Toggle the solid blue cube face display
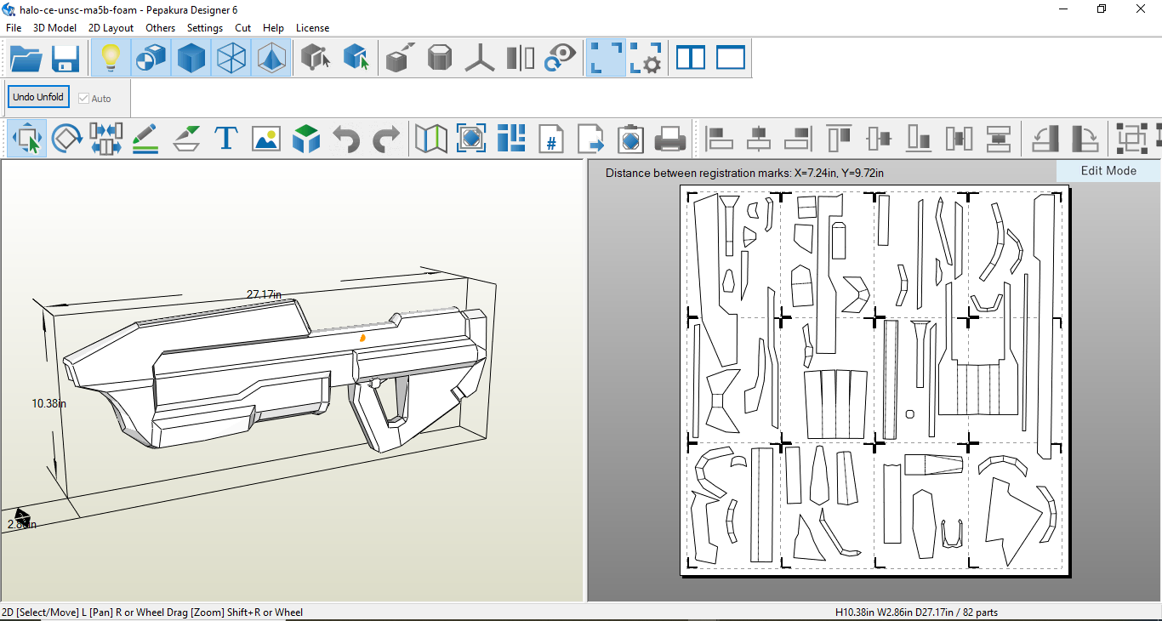The width and height of the screenshot is (1162, 621). pyautogui.click(x=191, y=59)
